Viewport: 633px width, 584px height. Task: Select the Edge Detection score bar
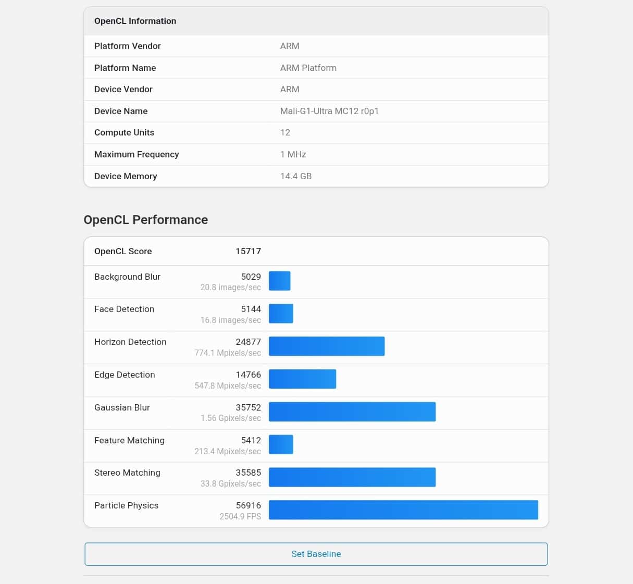302,379
